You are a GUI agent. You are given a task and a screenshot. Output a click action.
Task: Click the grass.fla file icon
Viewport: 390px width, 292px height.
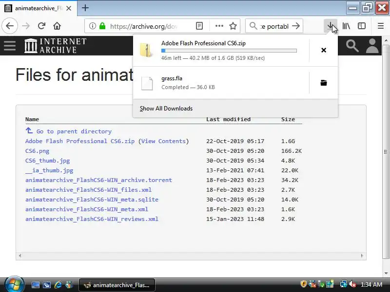tap(147, 83)
